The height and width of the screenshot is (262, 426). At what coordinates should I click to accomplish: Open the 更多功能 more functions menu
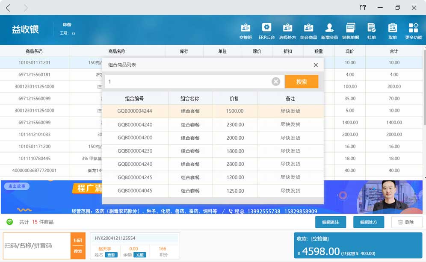point(413,31)
